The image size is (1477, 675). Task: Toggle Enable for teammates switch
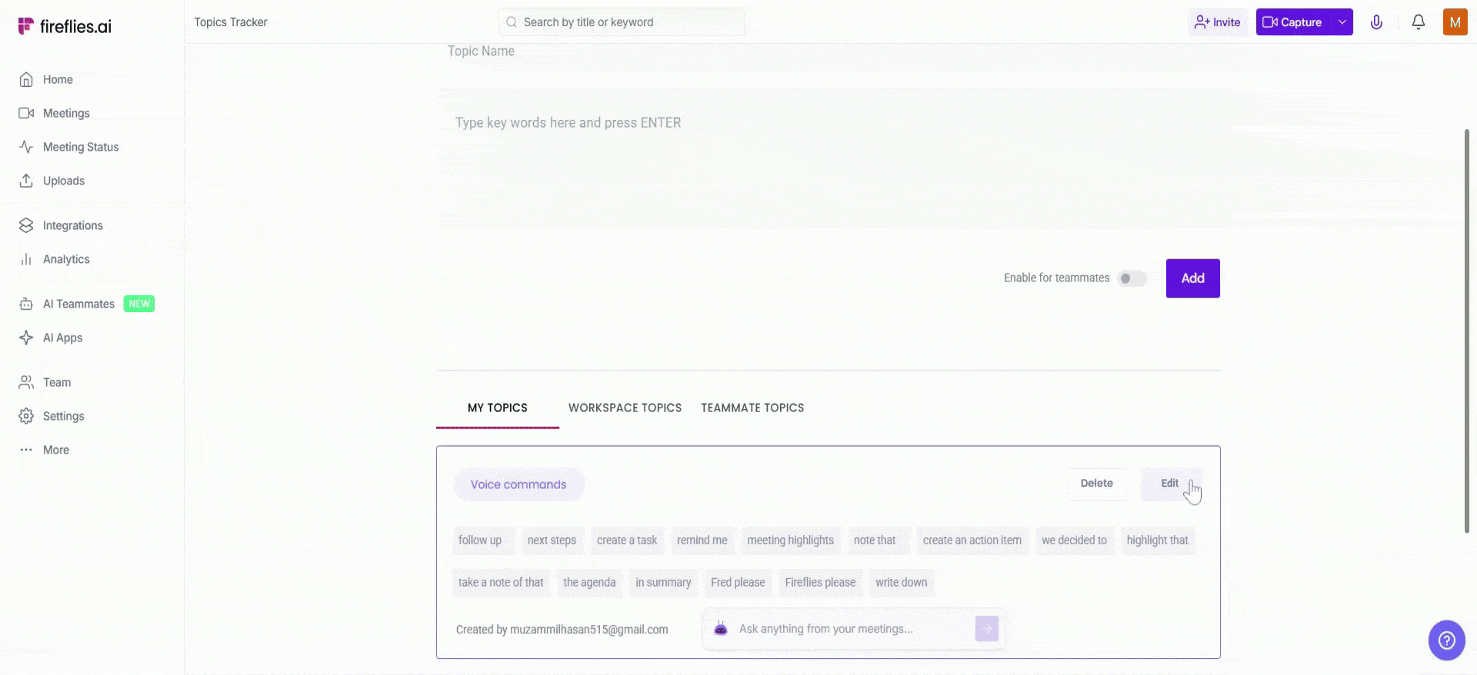tap(1132, 278)
